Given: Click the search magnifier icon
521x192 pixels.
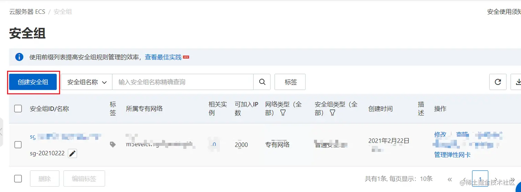Looking at the screenshot, I should pyautogui.click(x=262, y=82).
